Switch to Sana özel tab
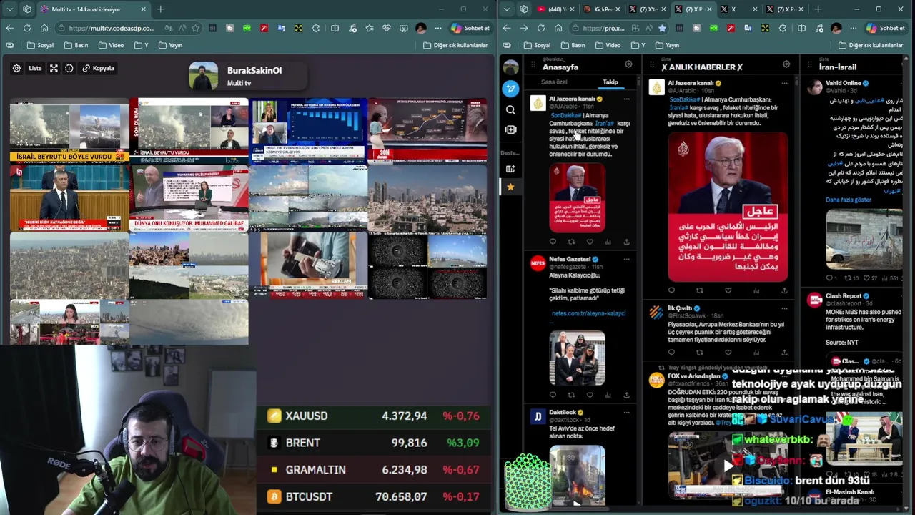Viewport: 915px width, 515px height. pyautogui.click(x=554, y=82)
